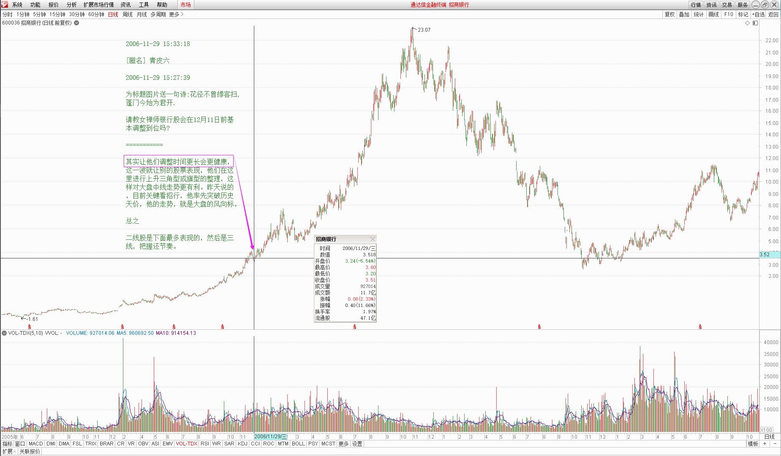The height and width of the screenshot is (456, 781).
Task: Expand the VOL-TDX indicator dropdown arrow
Action: point(4,333)
